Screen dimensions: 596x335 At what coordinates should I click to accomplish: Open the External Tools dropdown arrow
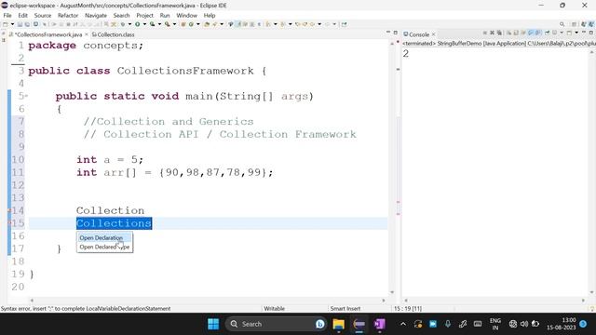(x=174, y=24)
